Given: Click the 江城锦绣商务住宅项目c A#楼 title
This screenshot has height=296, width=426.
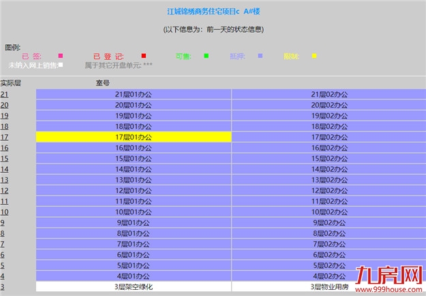Looking at the screenshot, I should pyautogui.click(x=213, y=12).
